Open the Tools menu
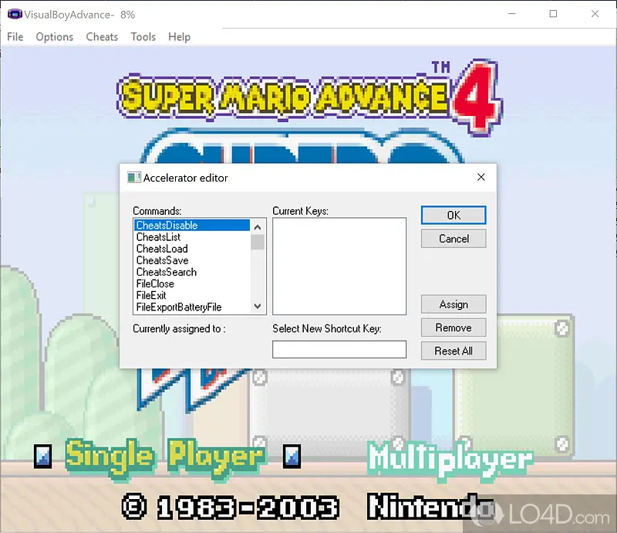Screen dimensions: 617x533 point(143,36)
